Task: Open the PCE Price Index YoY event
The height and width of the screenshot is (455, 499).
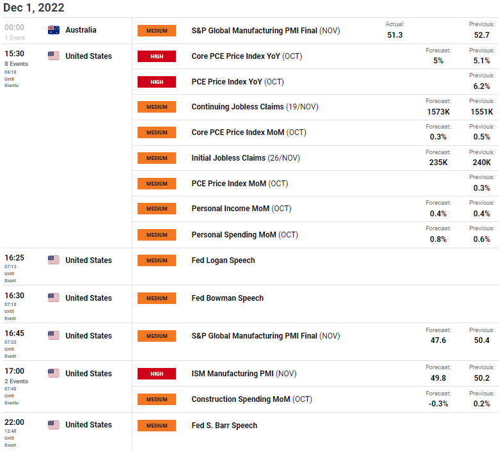Action: 237,82
